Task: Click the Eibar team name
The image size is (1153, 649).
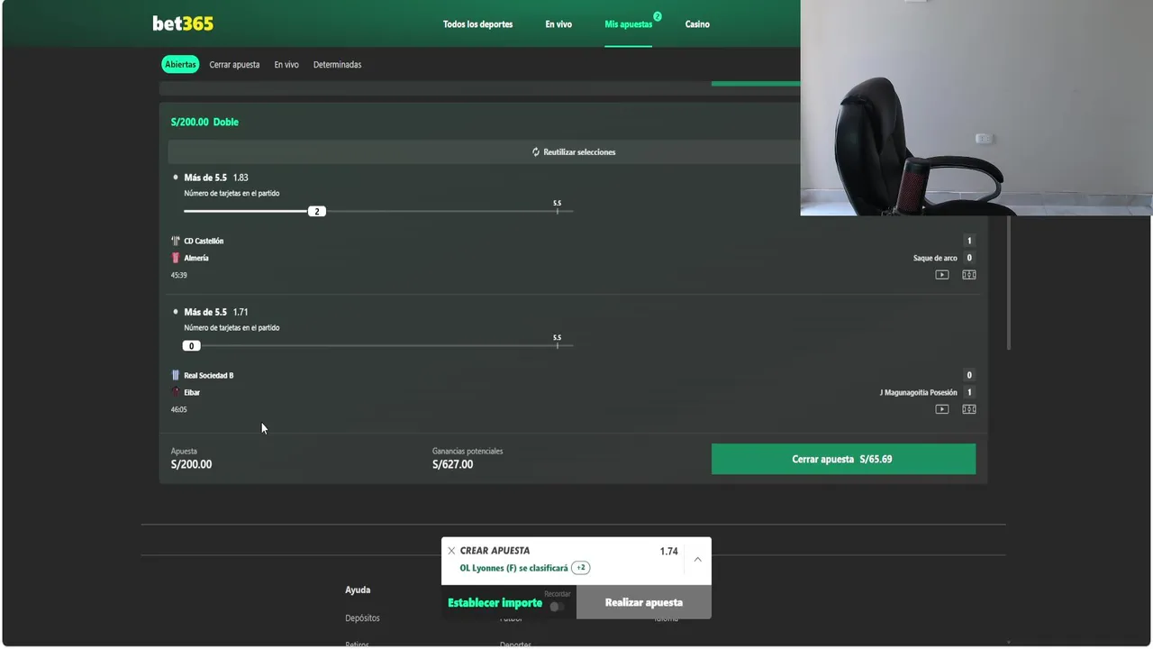Action: pos(192,392)
